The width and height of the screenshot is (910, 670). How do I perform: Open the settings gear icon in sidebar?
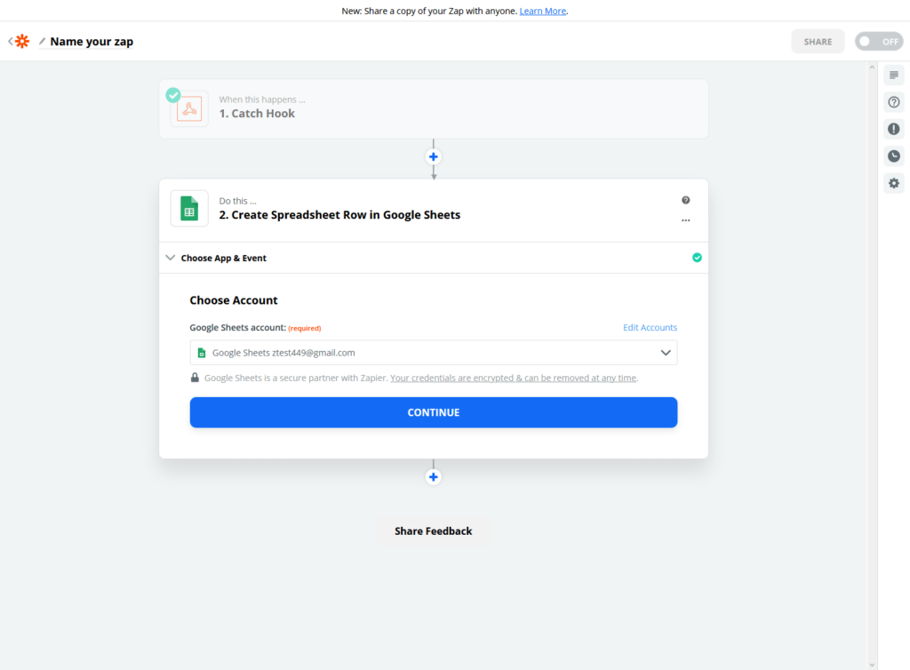point(894,183)
